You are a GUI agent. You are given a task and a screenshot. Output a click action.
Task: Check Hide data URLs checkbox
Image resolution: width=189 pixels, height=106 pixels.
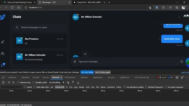pyautogui.click(x=34, y=87)
